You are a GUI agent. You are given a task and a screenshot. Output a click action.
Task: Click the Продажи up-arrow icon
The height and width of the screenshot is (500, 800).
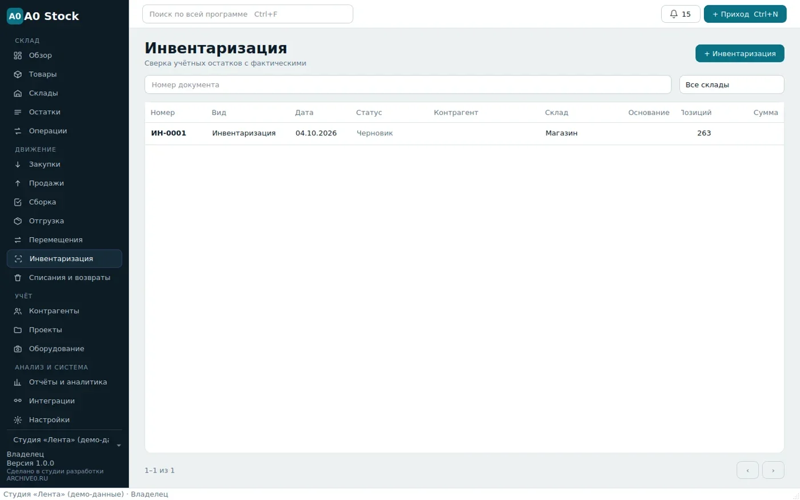pos(18,183)
